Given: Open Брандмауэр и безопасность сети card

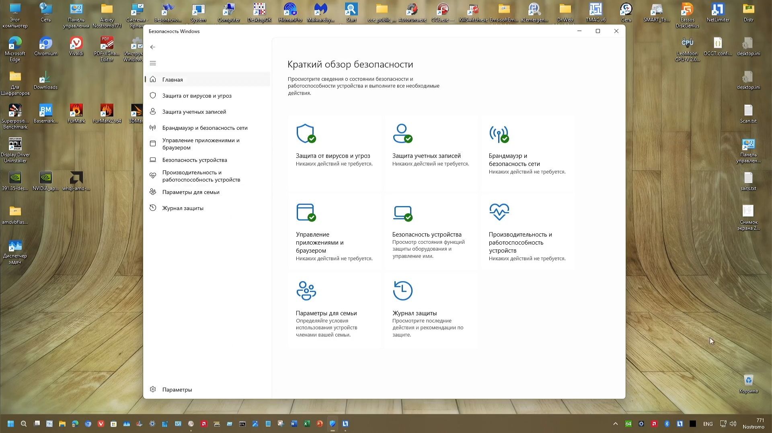Looking at the screenshot, I should [x=528, y=153].
